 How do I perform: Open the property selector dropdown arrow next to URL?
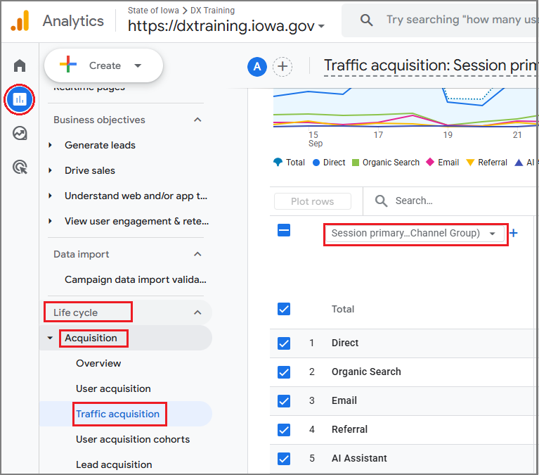[x=321, y=26]
